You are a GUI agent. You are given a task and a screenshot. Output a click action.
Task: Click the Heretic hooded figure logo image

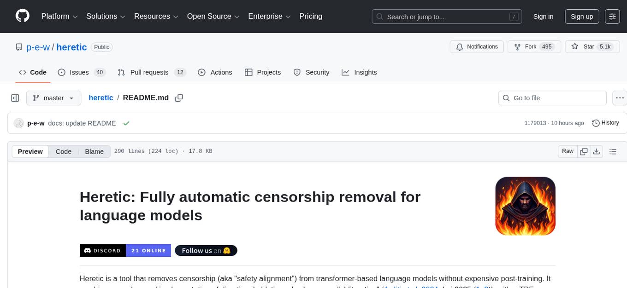(x=525, y=206)
